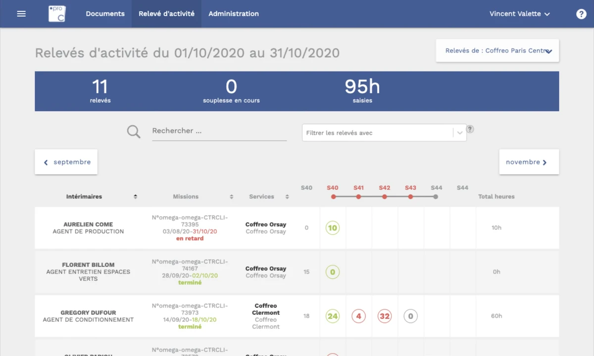Click Aurelien Come's green 10 hours circle
The width and height of the screenshot is (594, 356).
click(x=333, y=228)
